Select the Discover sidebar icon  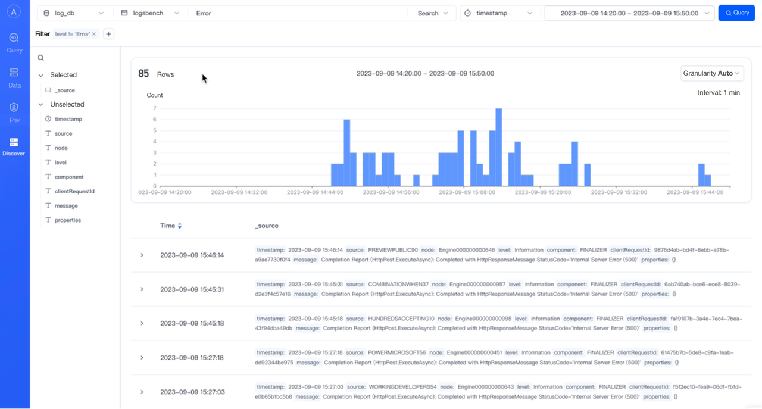(x=14, y=146)
